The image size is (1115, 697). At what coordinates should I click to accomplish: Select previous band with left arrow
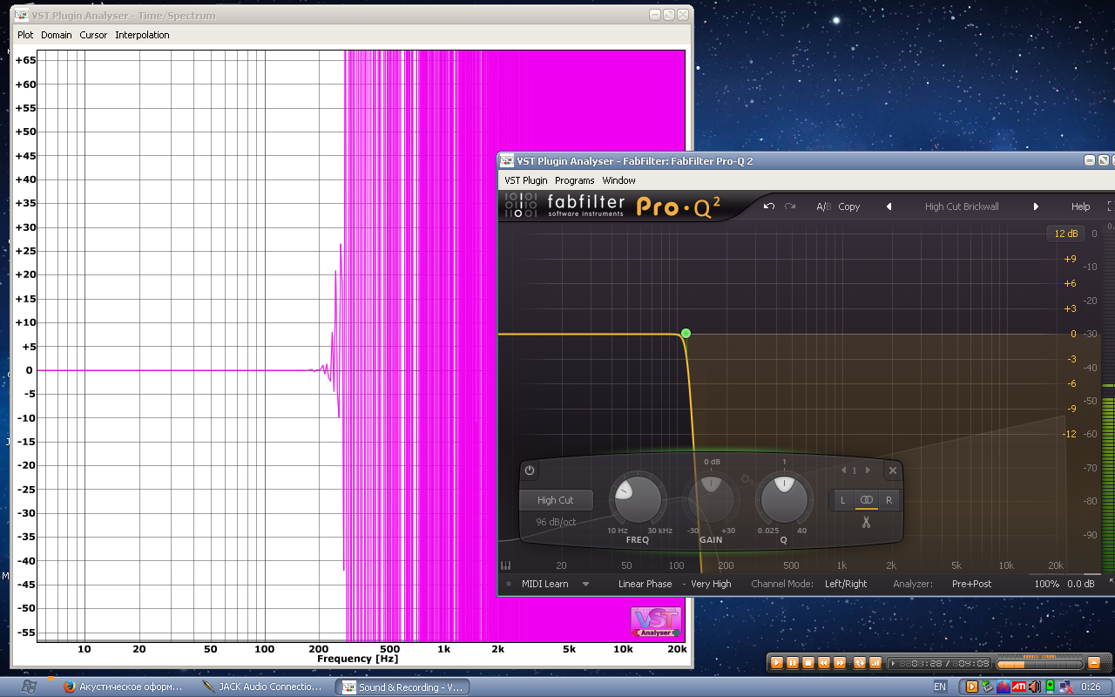click(x=842, y=470)
